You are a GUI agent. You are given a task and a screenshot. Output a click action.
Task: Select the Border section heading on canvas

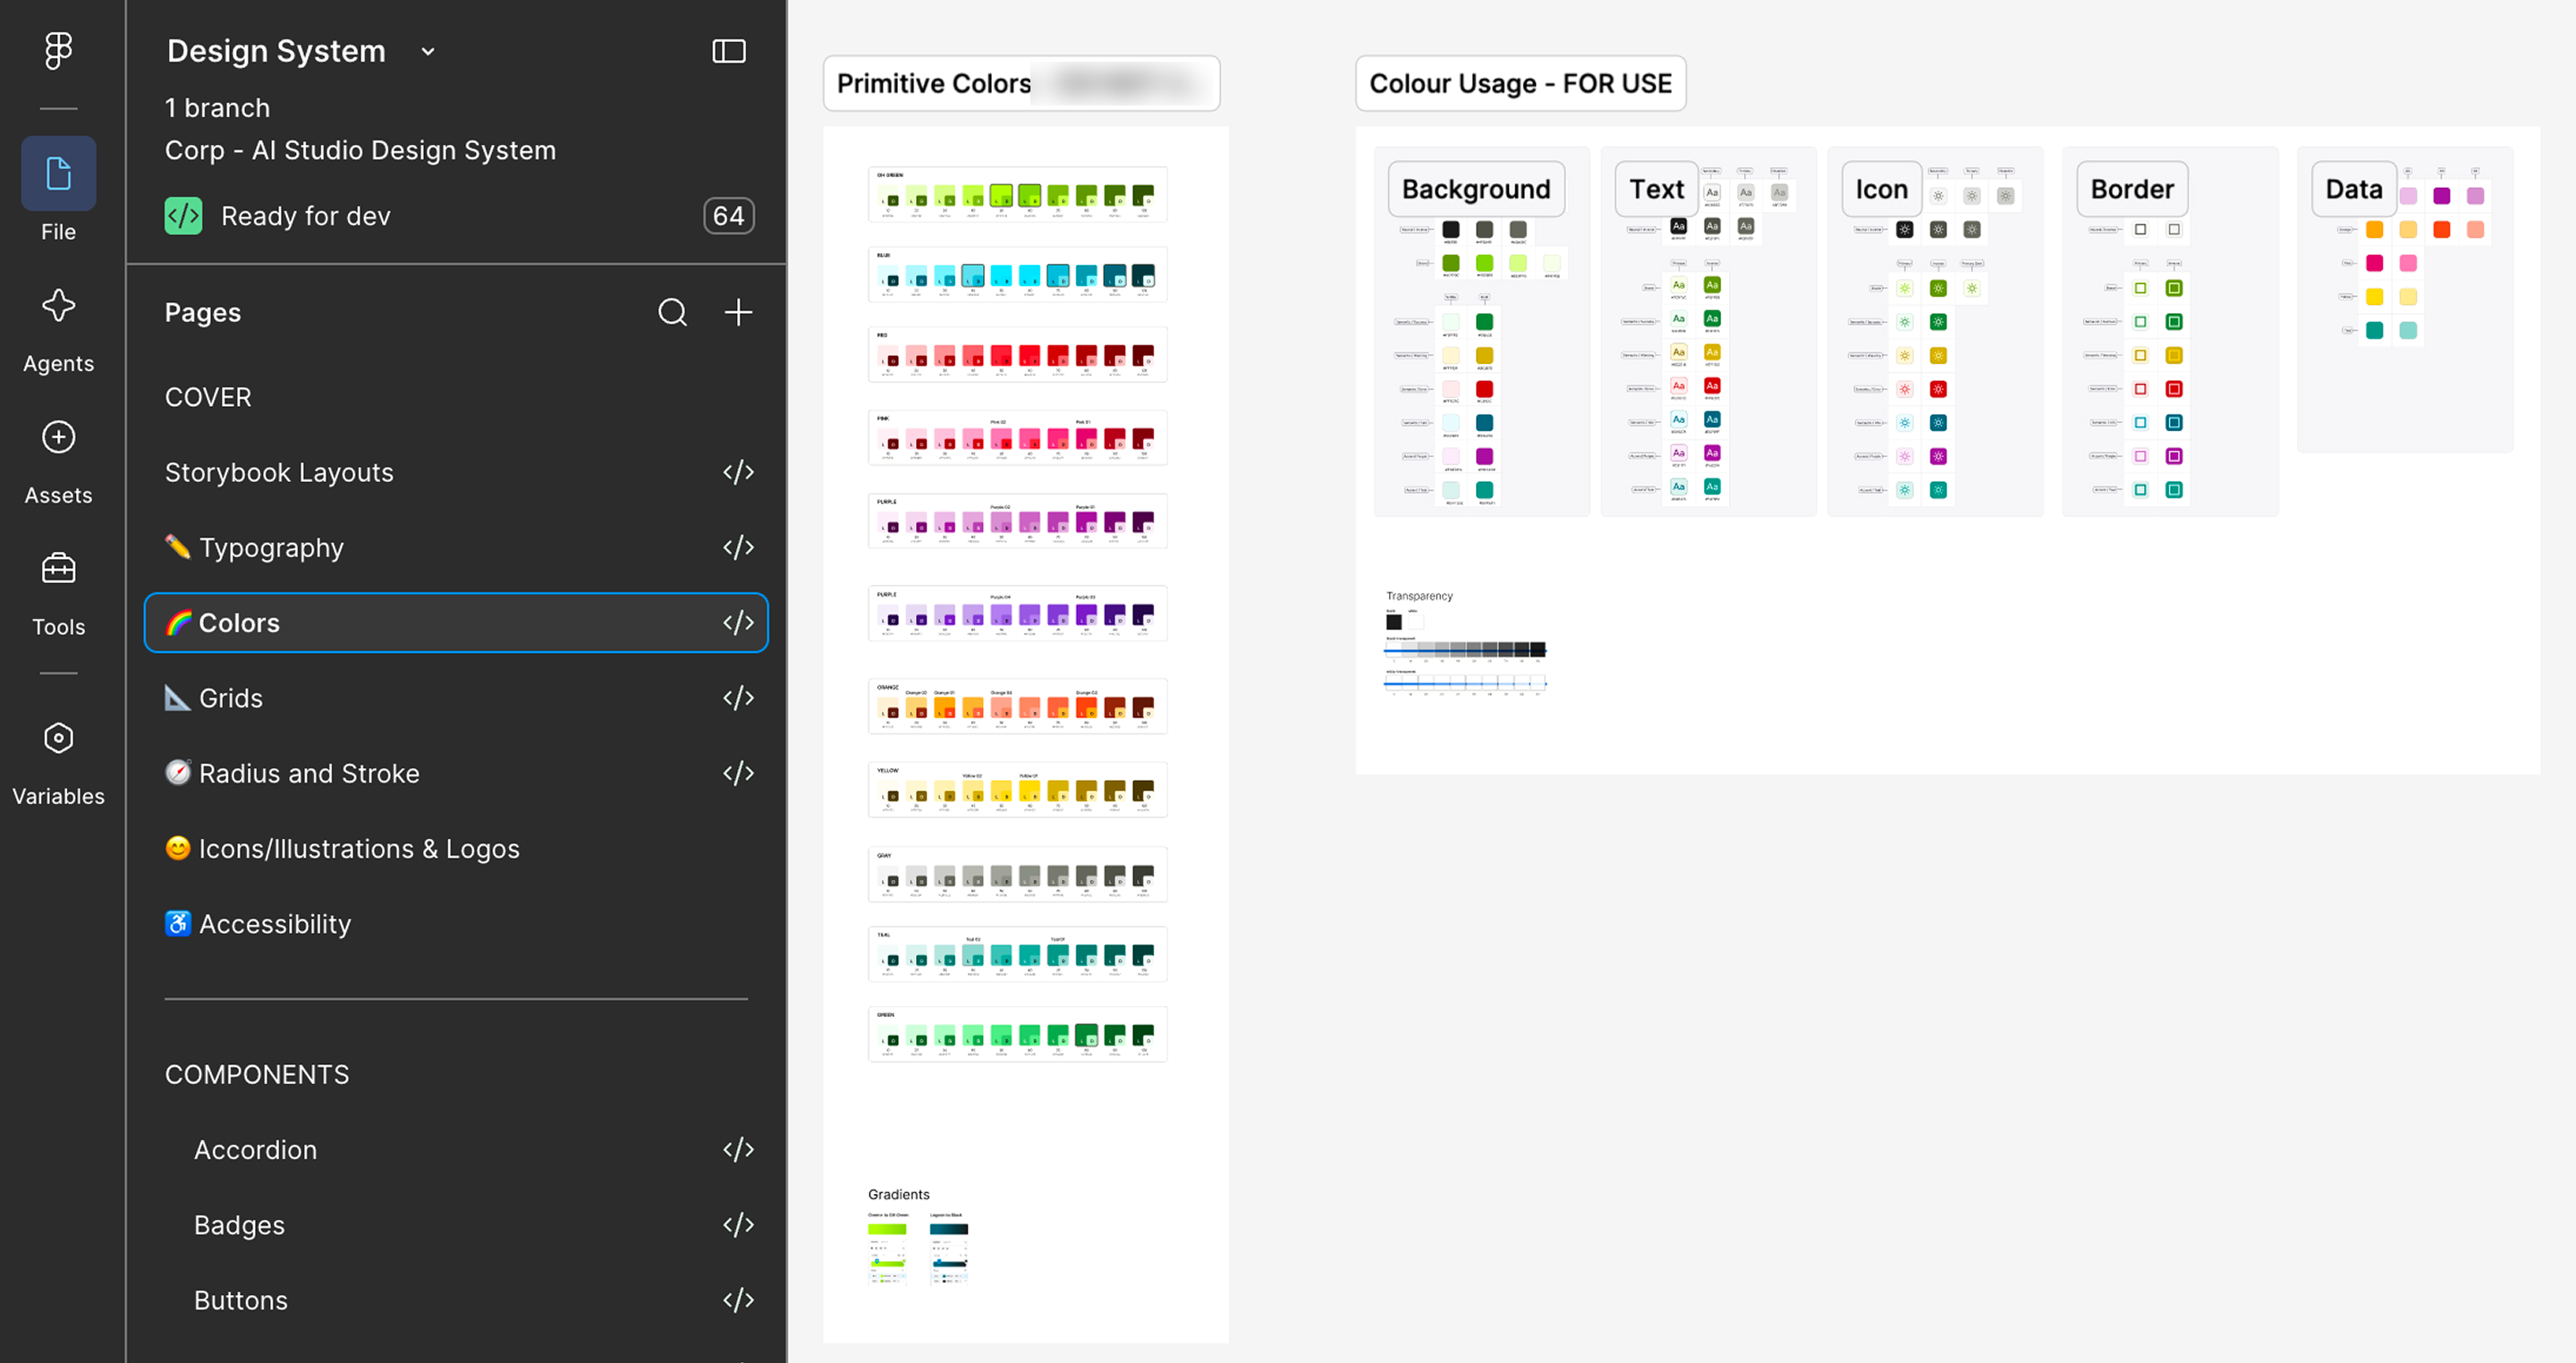[x=2132, y=189]
